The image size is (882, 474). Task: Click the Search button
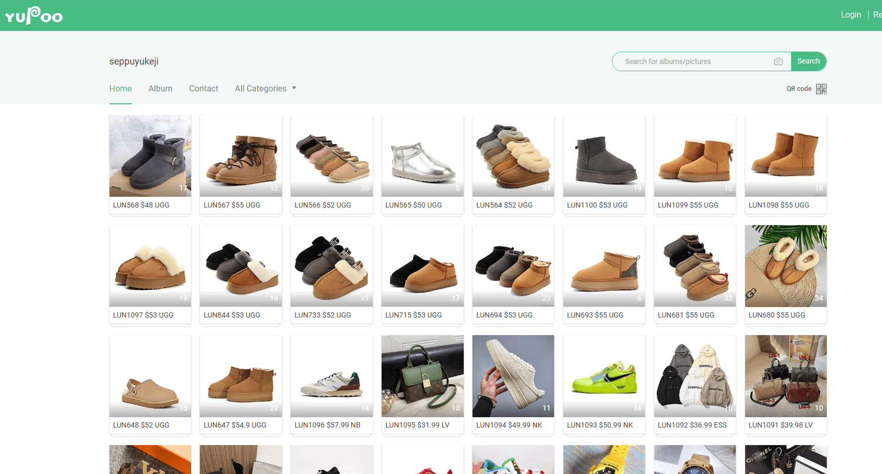pos(808,61)
